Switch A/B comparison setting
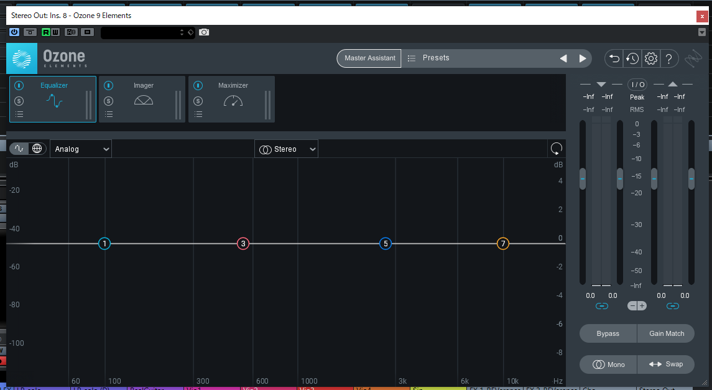 [72, 32]
